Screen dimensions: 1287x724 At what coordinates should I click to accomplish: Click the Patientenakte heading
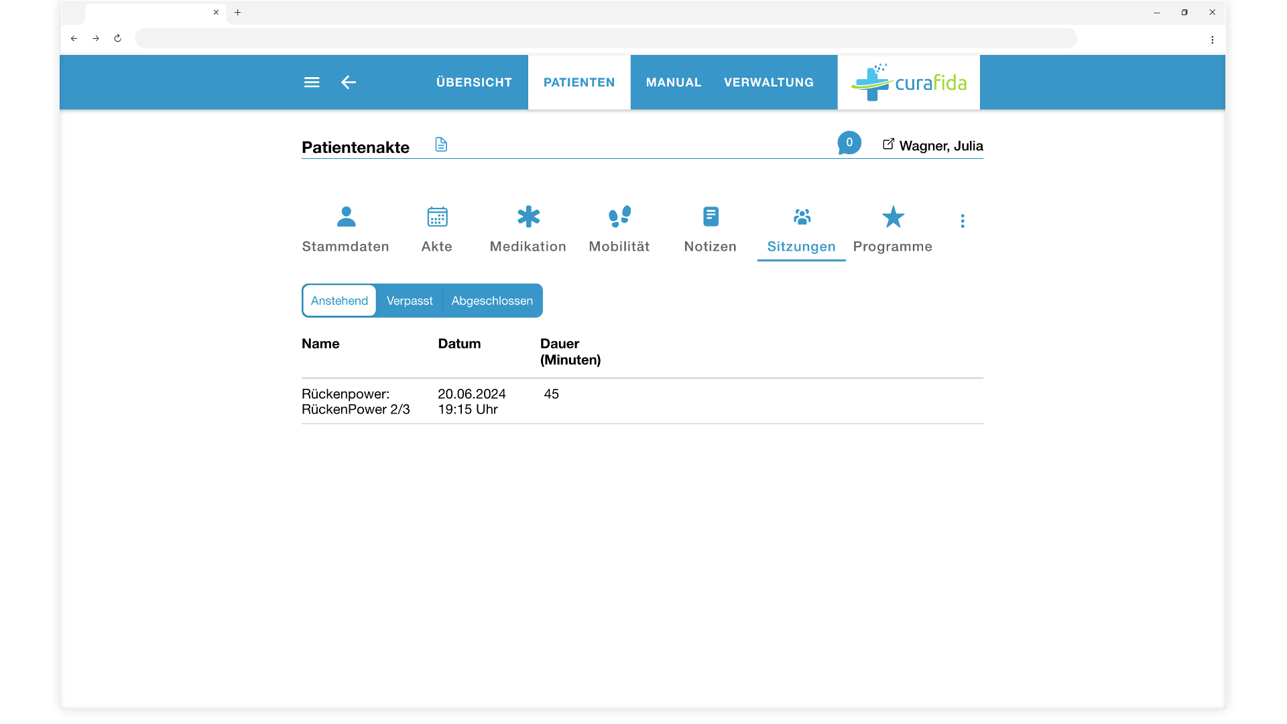pos(355,147)
